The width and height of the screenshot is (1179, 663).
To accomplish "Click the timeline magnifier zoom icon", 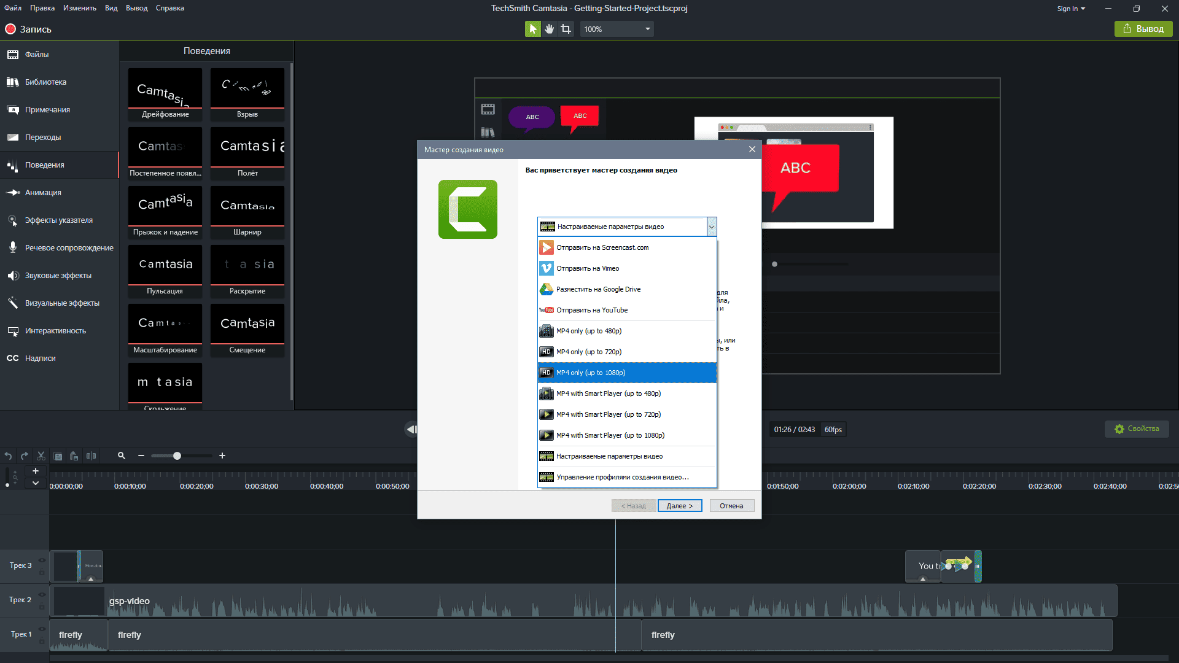I will [x=122, y=456].
